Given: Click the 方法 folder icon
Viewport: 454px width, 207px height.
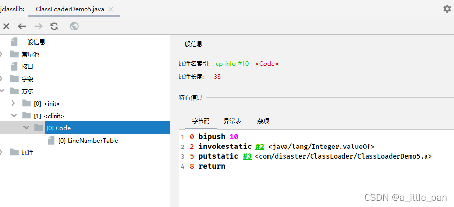Looking at the screenshot, I should tap(14, 91).
